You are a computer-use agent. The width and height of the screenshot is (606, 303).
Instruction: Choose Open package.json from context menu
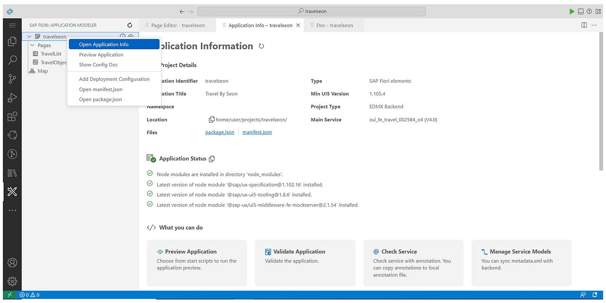(114, 99)
